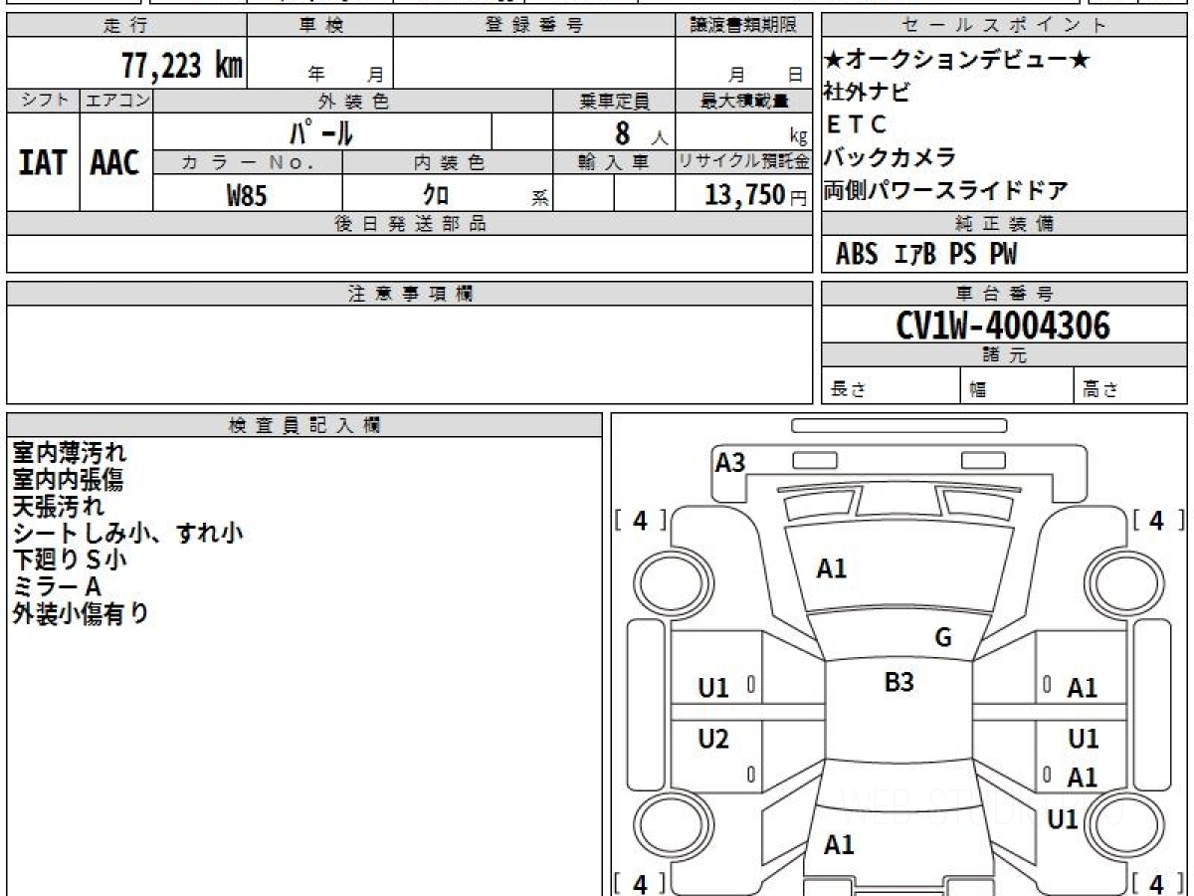
Task: Select the シートしみ小、すれ小 note
Action: click(x=127, y=534)
